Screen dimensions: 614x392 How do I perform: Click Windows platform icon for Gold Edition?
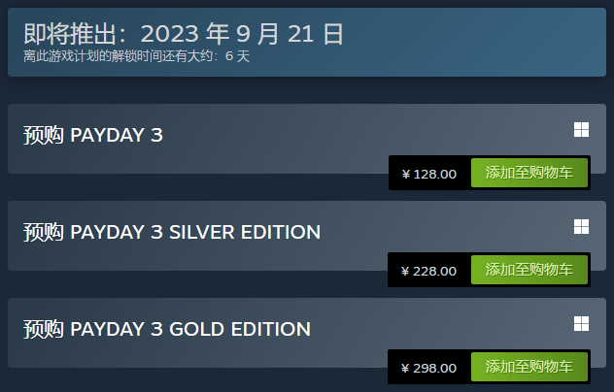tap(581, 324)
